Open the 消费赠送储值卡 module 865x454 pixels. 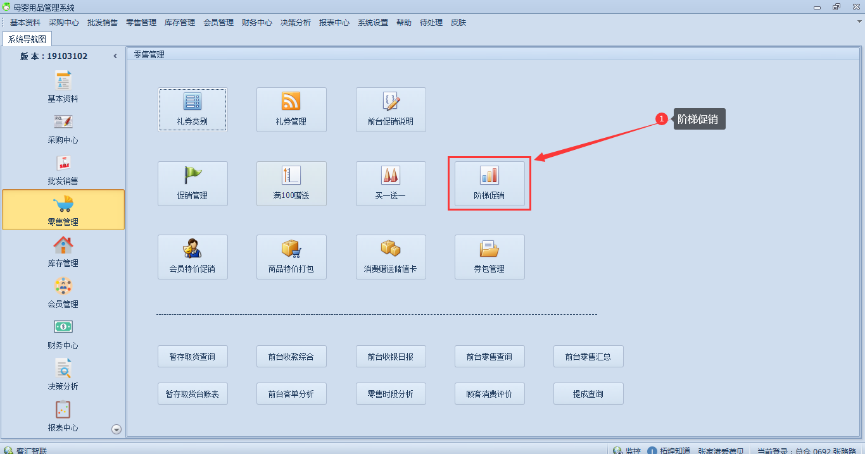click(x=391, y=257)
